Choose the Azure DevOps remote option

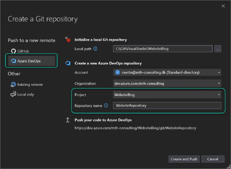tap(29, 61)
